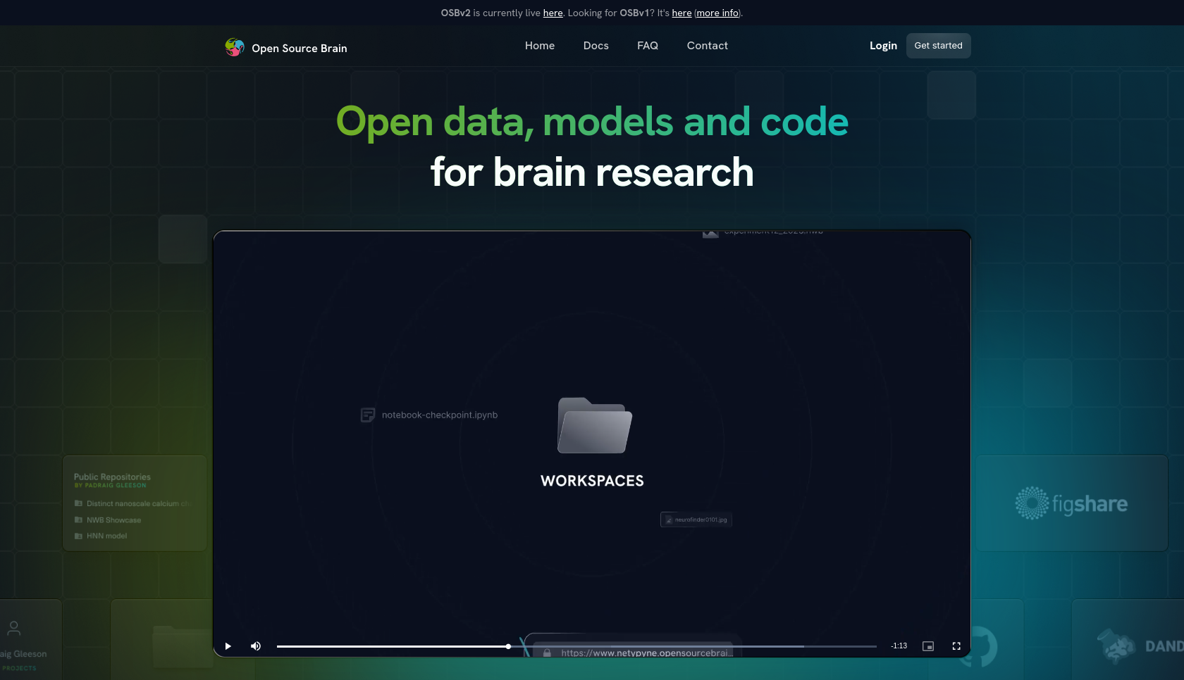The width and height of the screenshot is (1184, 680).
Task: Open the Docs menu item
Action: [x=596, y=46]
